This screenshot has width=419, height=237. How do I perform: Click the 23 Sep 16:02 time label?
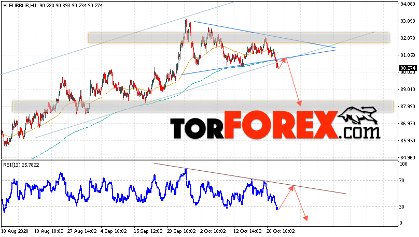(181, 231)
